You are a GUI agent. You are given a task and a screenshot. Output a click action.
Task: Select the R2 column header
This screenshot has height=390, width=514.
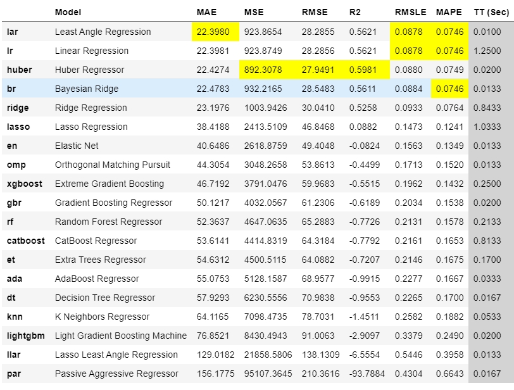point(356,12)
